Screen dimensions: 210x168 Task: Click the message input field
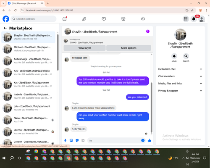114,140
